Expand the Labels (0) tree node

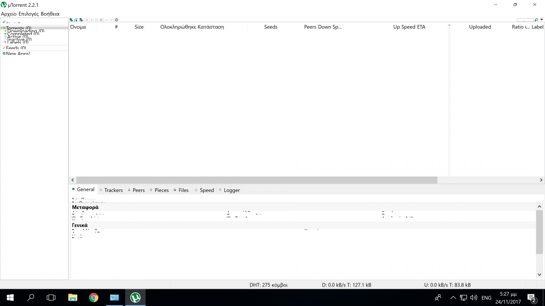click(x=3, y=42)
